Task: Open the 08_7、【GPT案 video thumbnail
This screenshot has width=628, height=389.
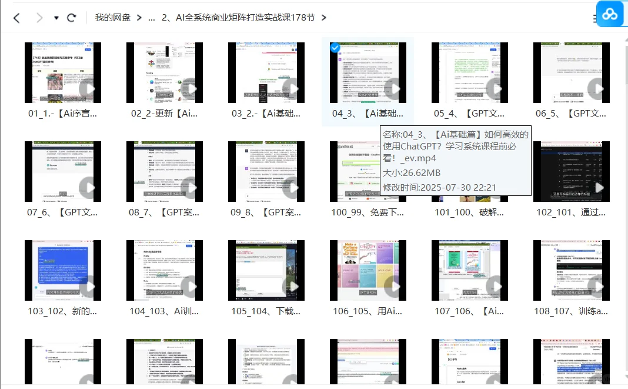Action: (x=165, y=171)
